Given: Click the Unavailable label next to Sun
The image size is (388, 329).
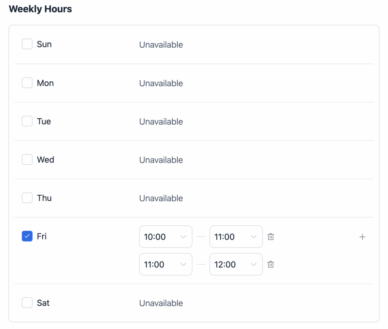Looking at the screenshot, I should point(161,45).
